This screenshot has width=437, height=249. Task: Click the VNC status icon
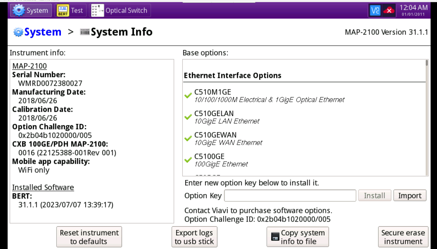pyautogui.click(x=375, y=11)
